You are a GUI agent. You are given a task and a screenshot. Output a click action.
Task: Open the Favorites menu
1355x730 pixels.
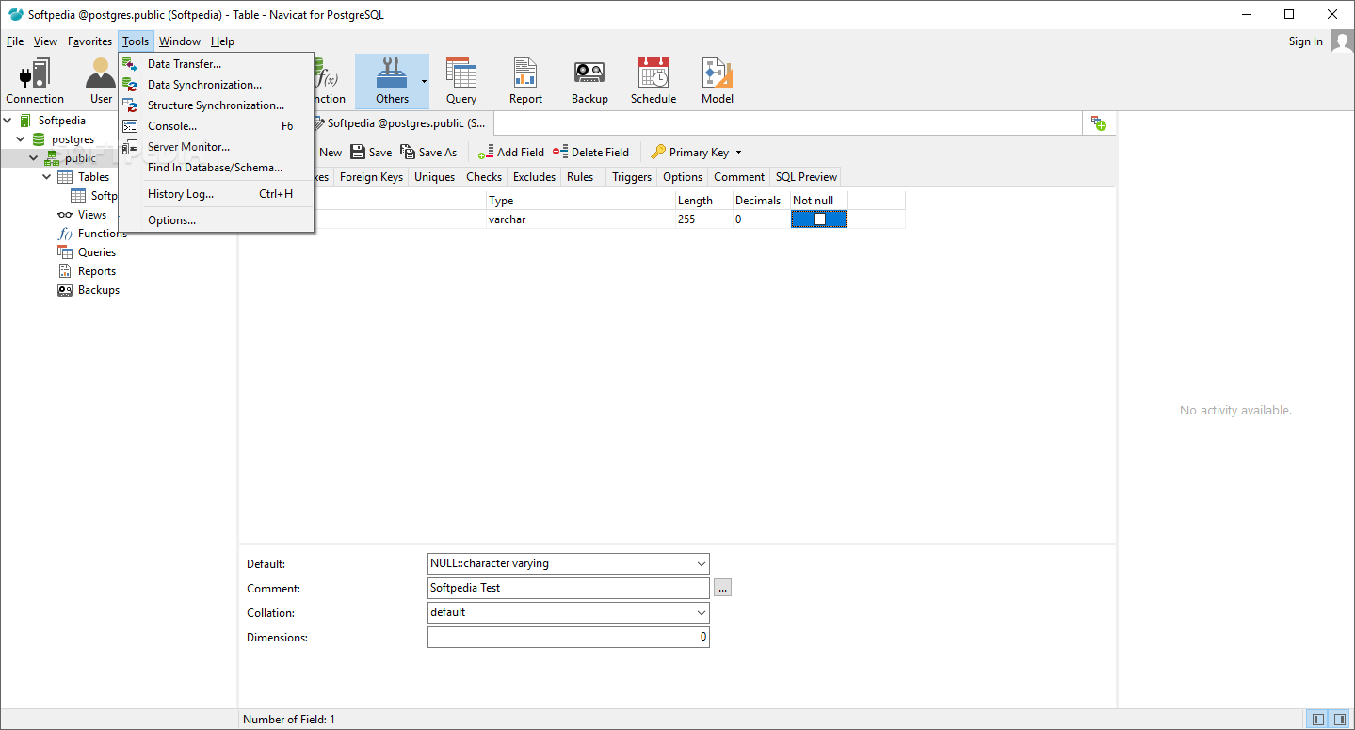pos(89,41)
